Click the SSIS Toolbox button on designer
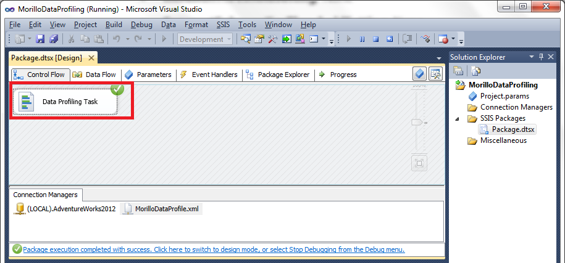This screenshot has width=565, height=263. pyautogui.click(x=436, y=74)
